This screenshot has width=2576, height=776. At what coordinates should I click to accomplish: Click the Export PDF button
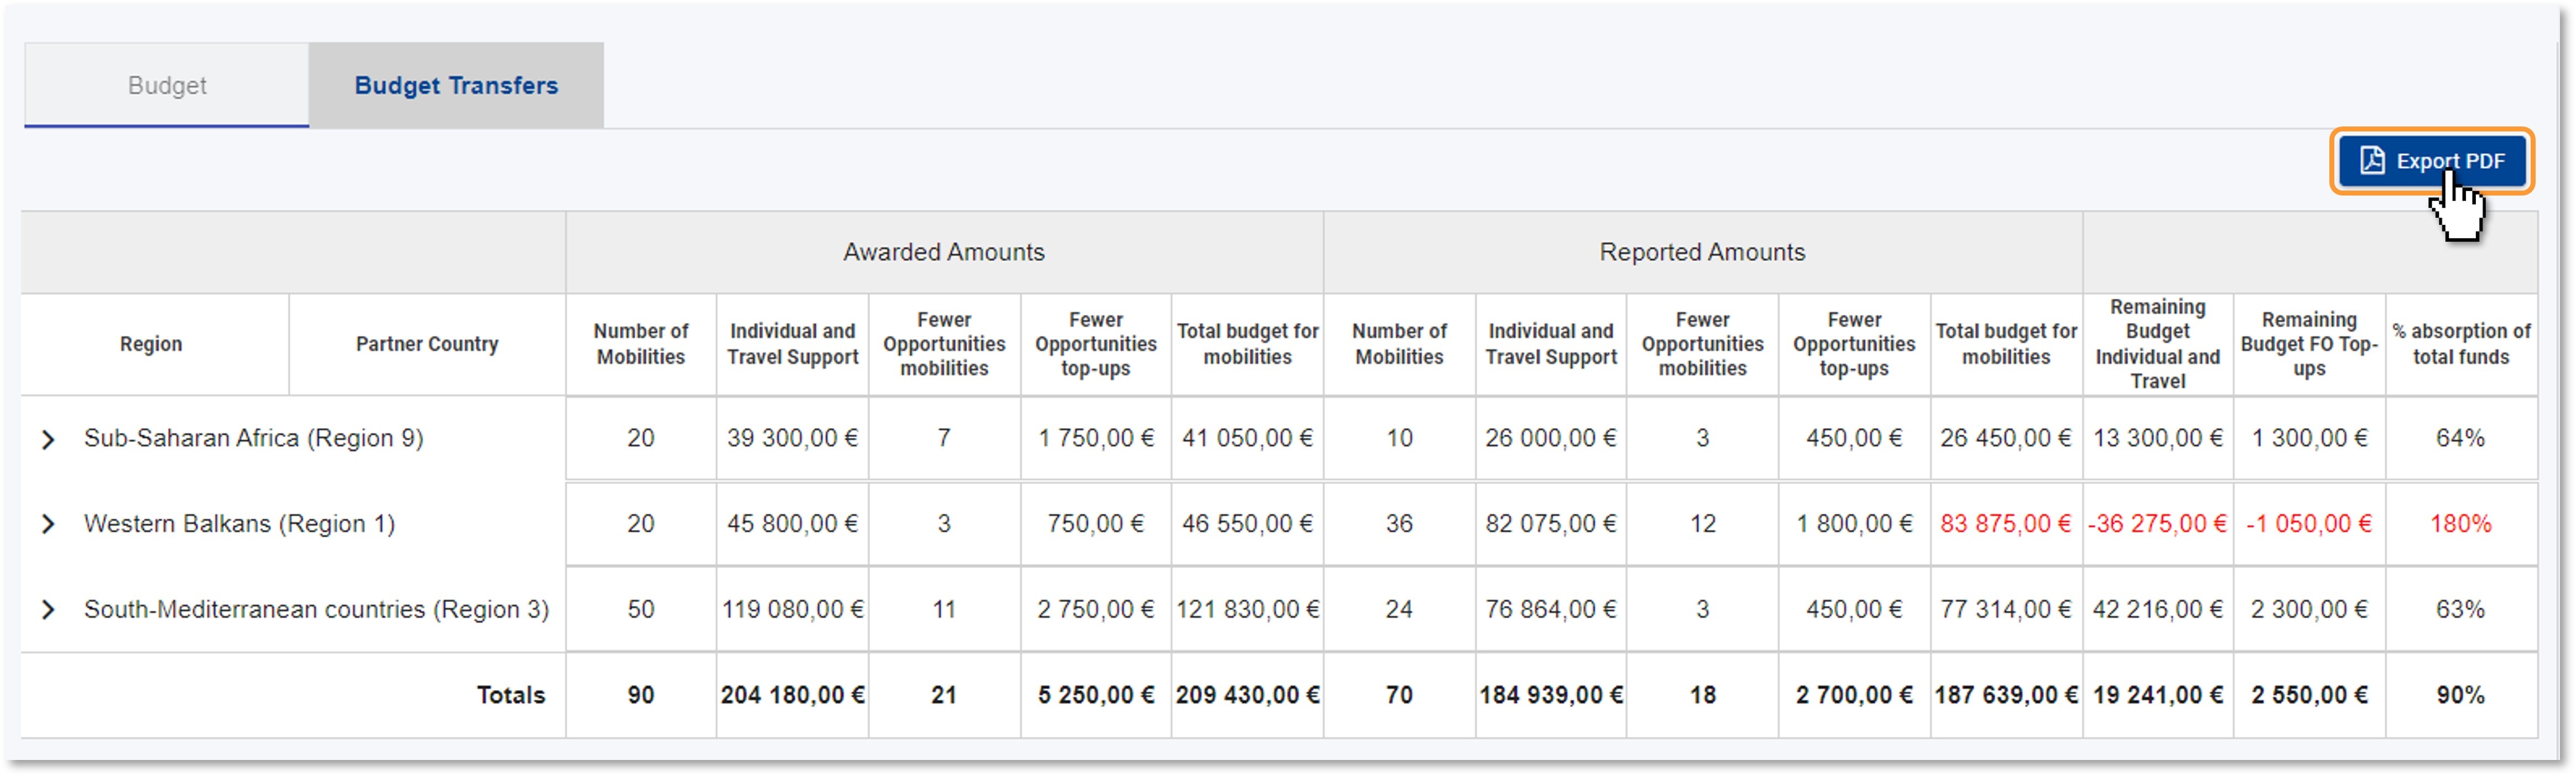tap(2431, 161)
